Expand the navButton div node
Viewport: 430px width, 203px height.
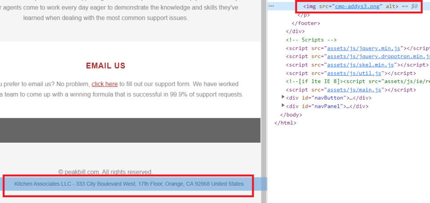coord(283,97)
